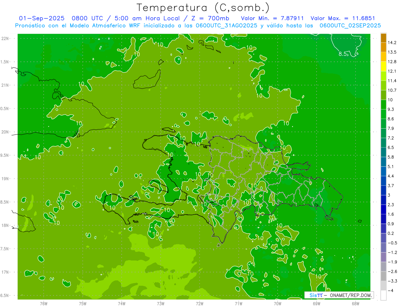Viewport: 399px width, 308px height.
Task: Click the "2.3" colorbar value
Action: point(391,205)
